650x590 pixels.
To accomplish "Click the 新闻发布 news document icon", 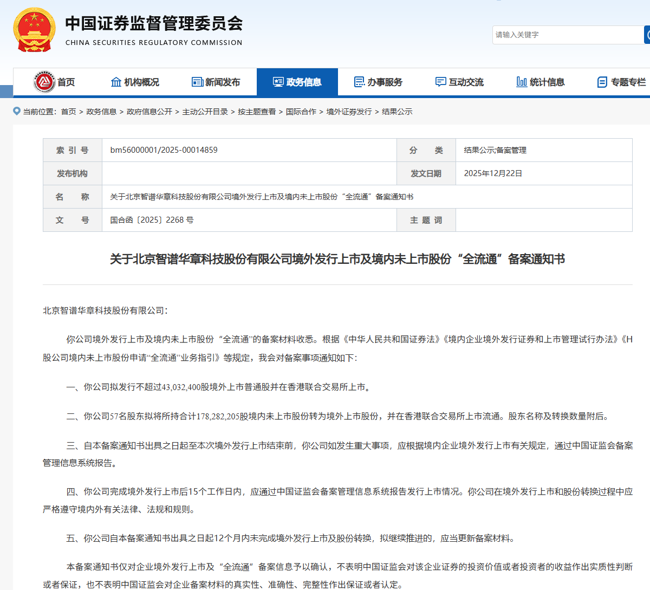I will point(196,82).
